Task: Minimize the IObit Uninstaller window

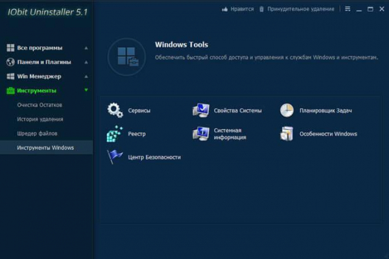Action: tap(359, 10)
